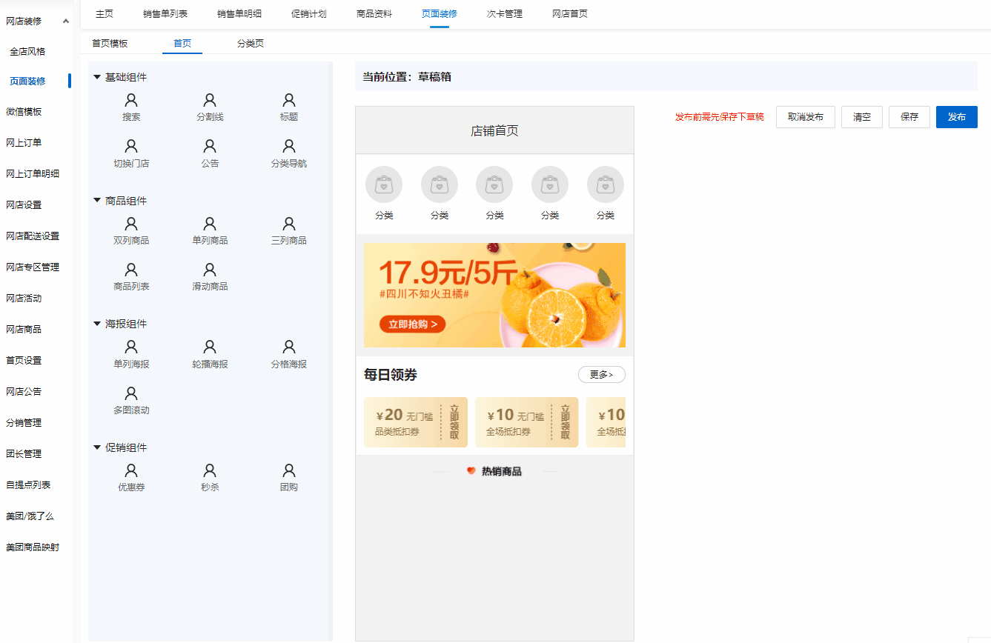Add the 分类导航 component

click(x=289, y=154)
